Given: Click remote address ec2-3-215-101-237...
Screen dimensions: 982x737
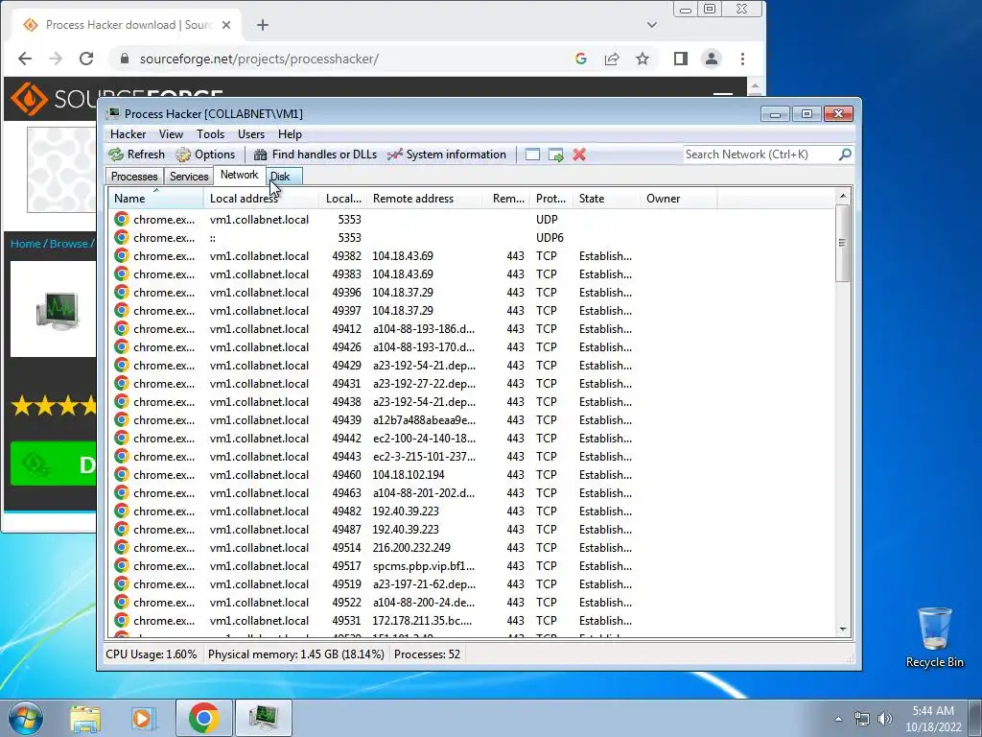Looking at the screenshot, I should pos(424,456).
